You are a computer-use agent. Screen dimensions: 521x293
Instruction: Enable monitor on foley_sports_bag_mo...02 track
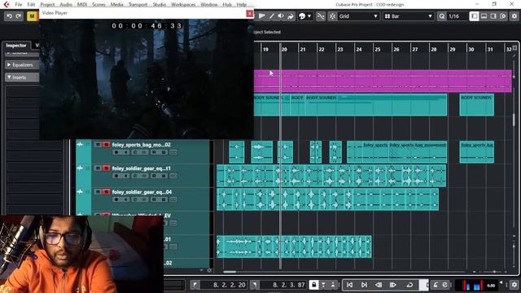(125, 152)
